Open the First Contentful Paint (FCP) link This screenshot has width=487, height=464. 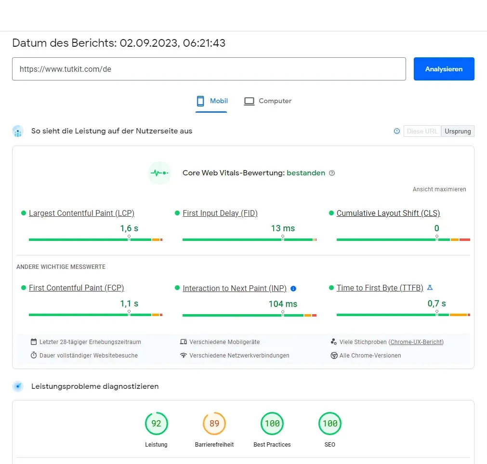click(77, 288)
